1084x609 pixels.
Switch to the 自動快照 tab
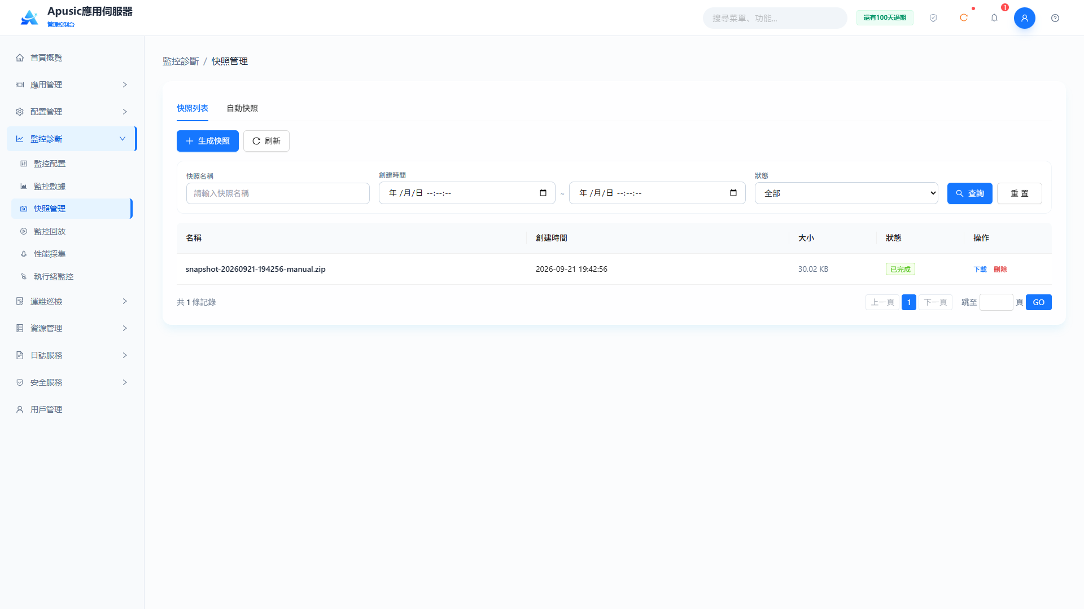242,108
